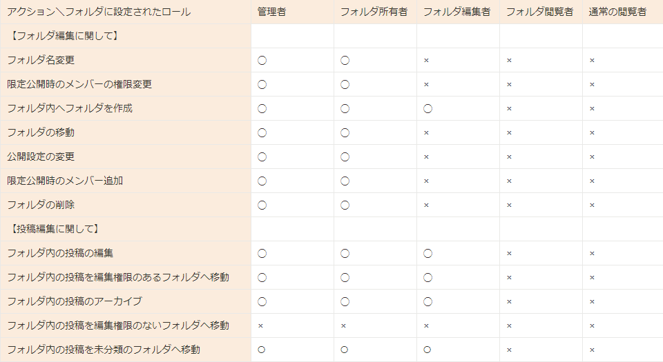Select the 公開設定の変更 row label
The width and height of the screenshot is (663, 362).
click(41, 157)
